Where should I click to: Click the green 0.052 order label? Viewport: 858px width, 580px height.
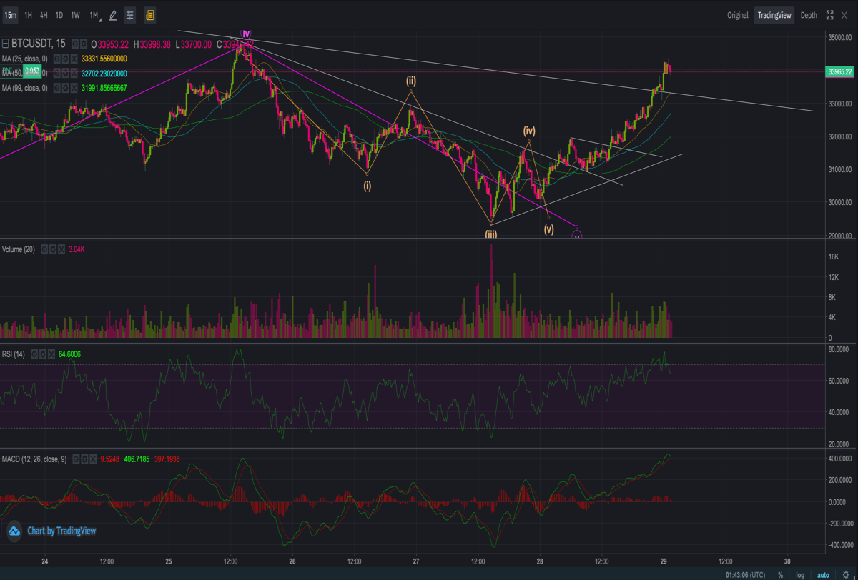pos(32,71)
